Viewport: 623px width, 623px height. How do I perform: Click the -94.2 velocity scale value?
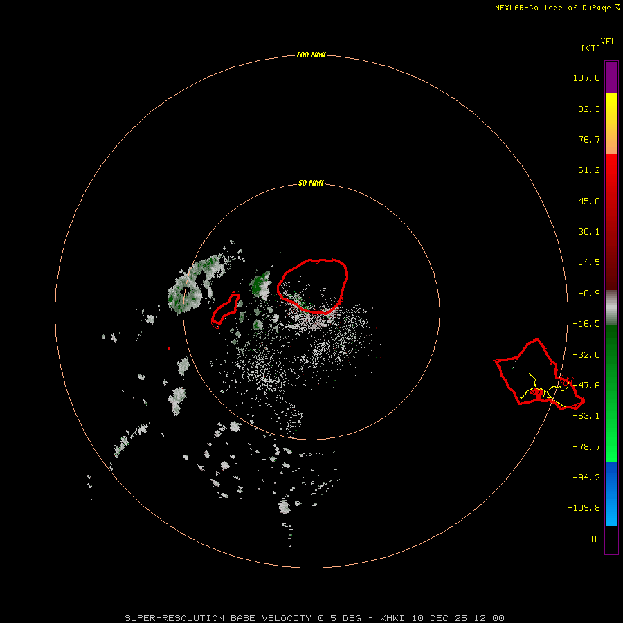(x=586, y=477)
